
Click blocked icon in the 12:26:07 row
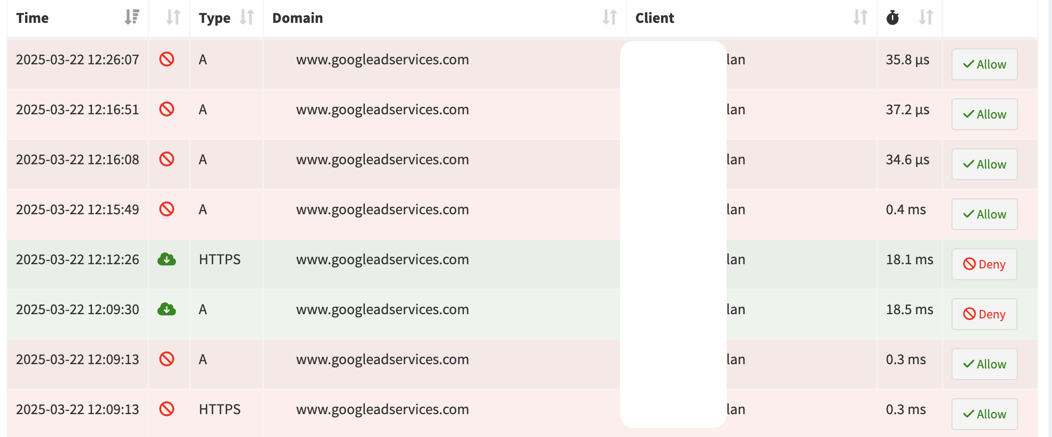[x=166, y=59]
